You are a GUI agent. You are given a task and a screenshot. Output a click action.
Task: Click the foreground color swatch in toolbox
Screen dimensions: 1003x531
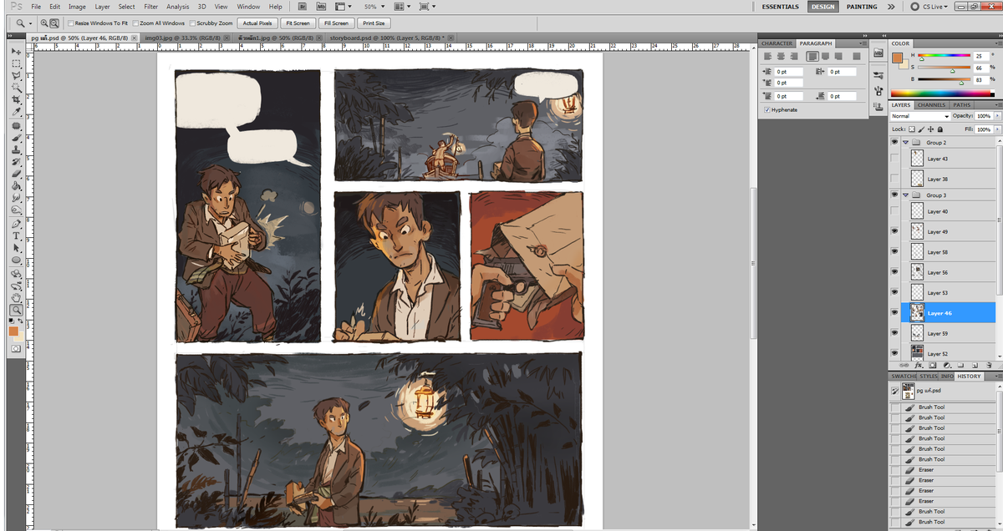click(13, 331)
